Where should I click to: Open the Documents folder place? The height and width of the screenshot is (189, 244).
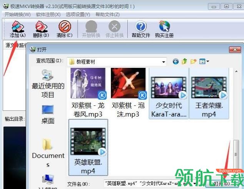[48, 153]
